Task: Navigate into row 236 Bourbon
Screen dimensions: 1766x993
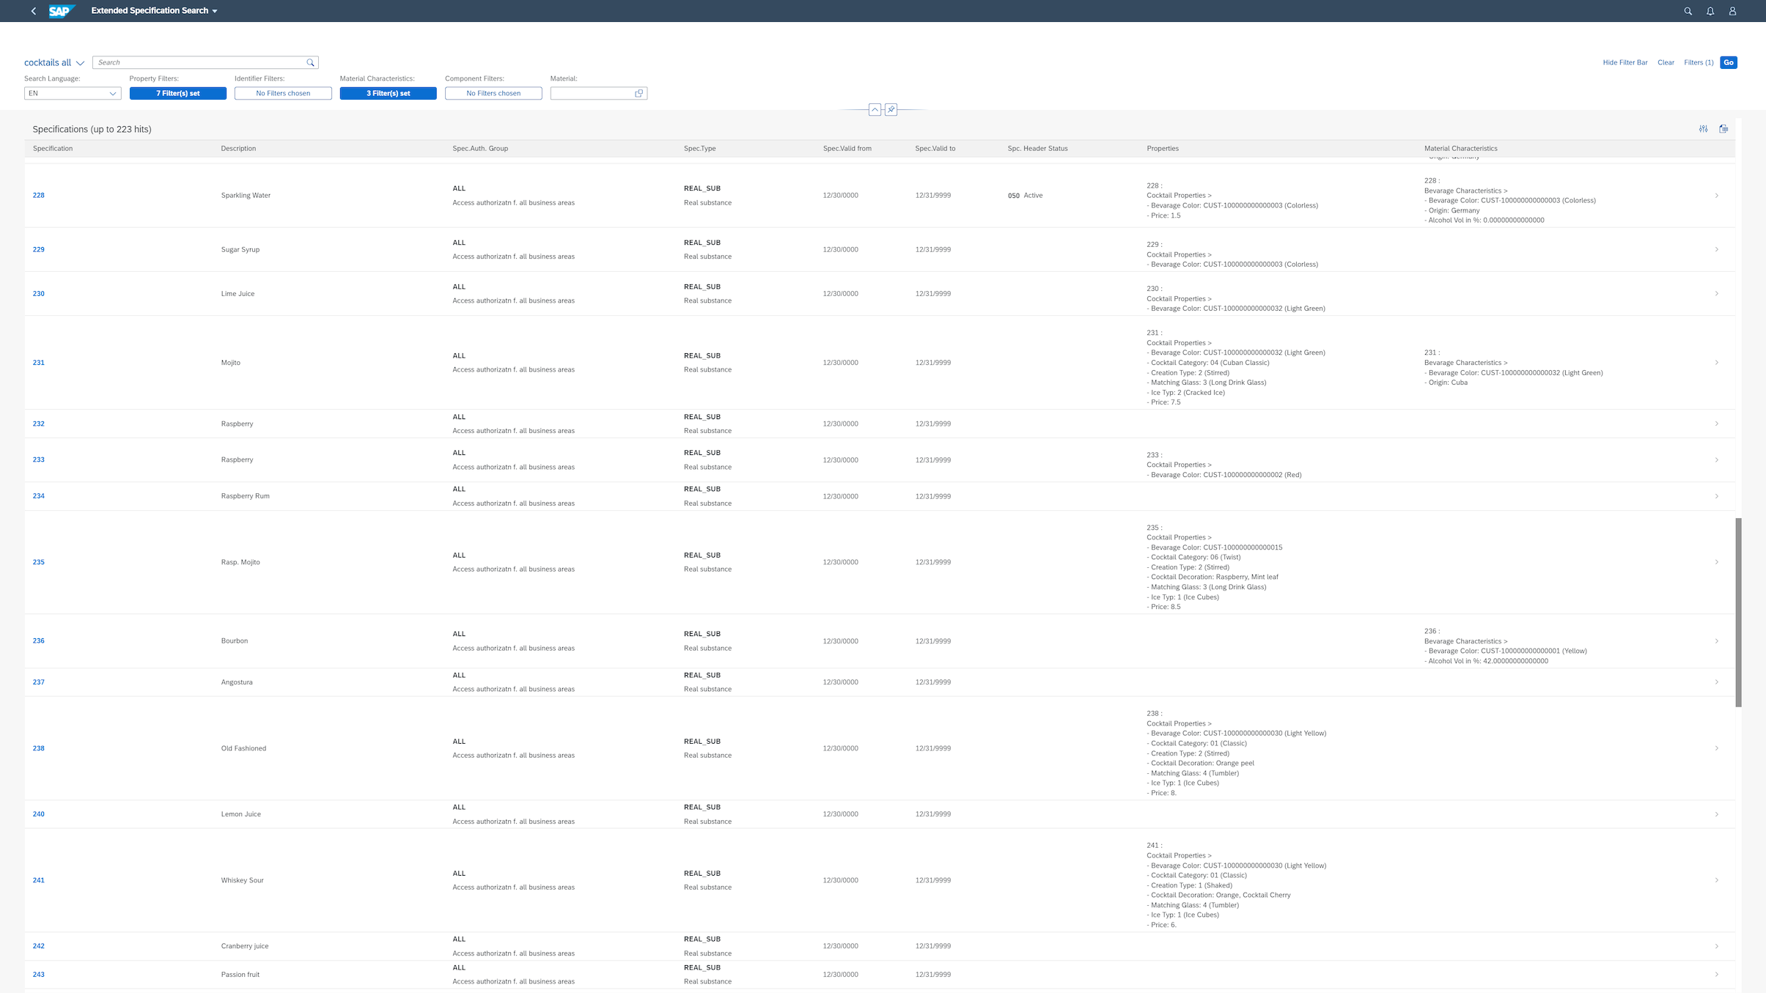Action: (x=1716, y=641)
